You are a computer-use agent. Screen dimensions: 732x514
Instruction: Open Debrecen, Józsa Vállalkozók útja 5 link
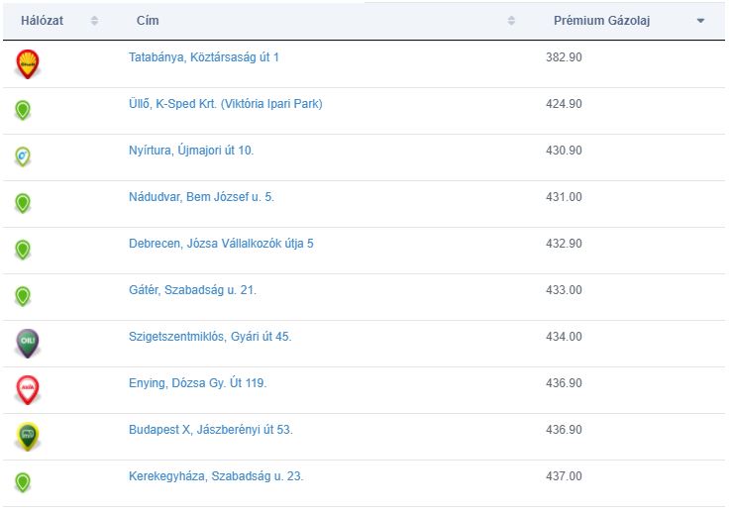(221, 244)
